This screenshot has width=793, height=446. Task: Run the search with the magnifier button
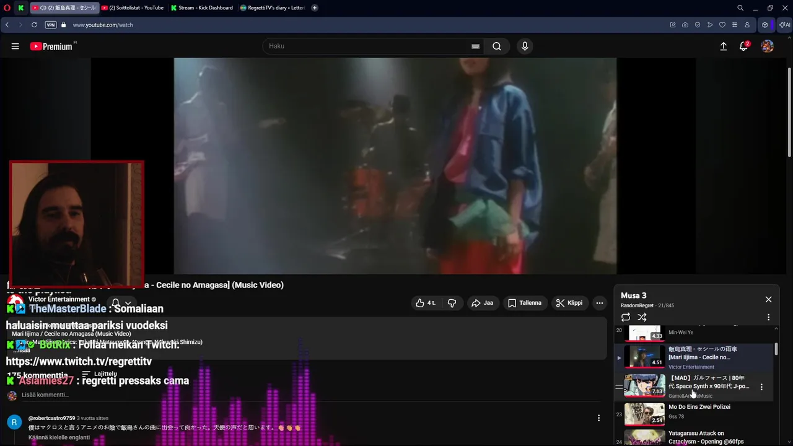point(497,46)
